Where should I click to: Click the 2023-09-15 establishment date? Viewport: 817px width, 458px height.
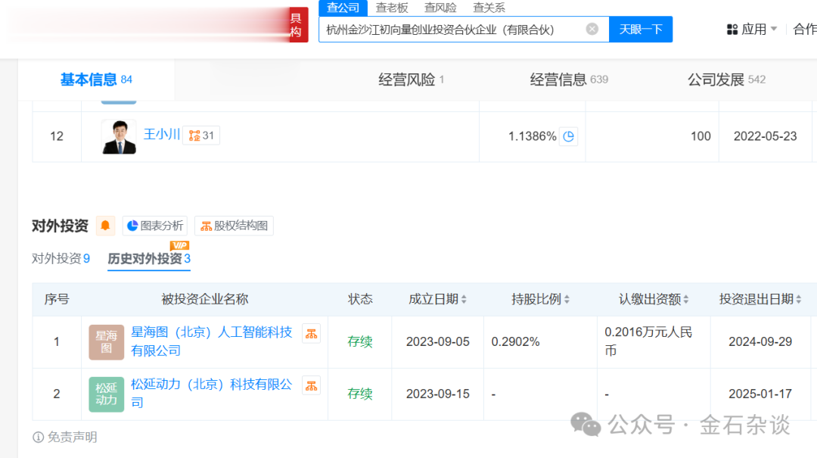tap(438, 394)
